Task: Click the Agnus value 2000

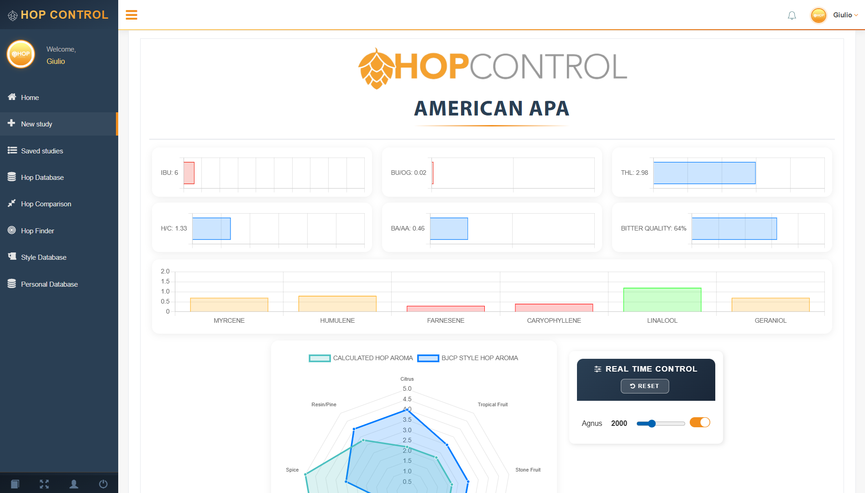Action: (x=619, y=424)
